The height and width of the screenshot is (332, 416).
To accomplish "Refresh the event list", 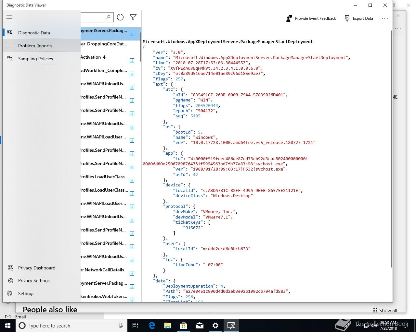I will 120,17.
